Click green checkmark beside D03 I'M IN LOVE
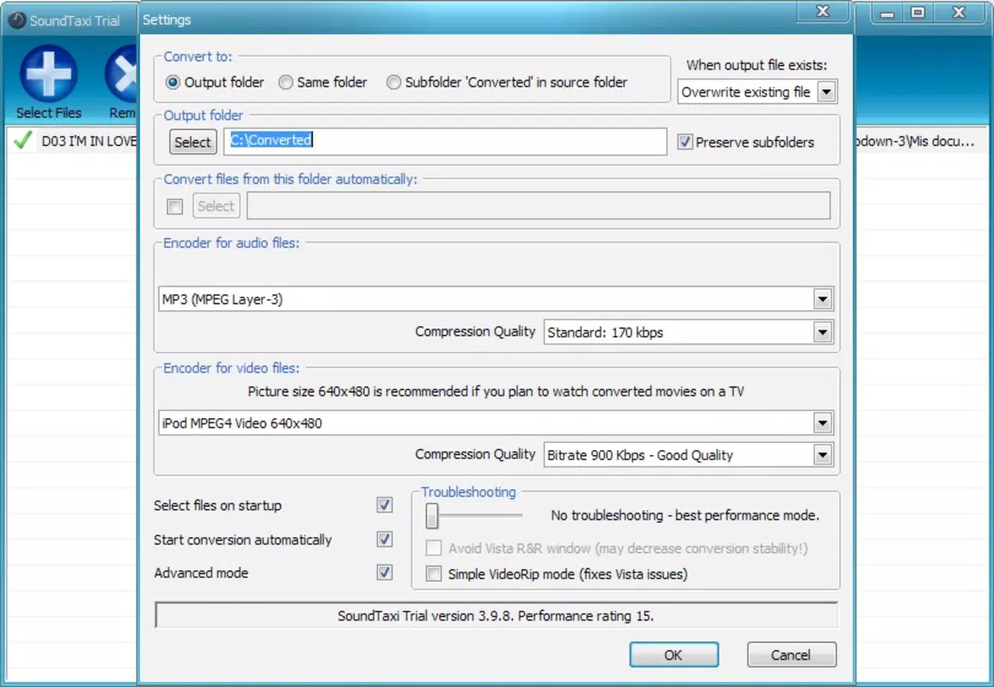The height and width of the screenshot is (687, 994). point(23,140)
